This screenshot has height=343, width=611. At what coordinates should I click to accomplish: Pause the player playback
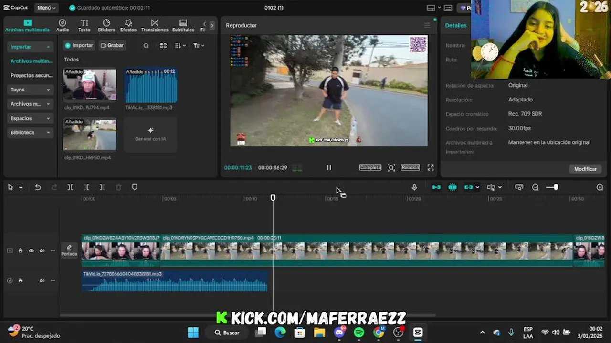pyautogui.click(x=329, y=168)
